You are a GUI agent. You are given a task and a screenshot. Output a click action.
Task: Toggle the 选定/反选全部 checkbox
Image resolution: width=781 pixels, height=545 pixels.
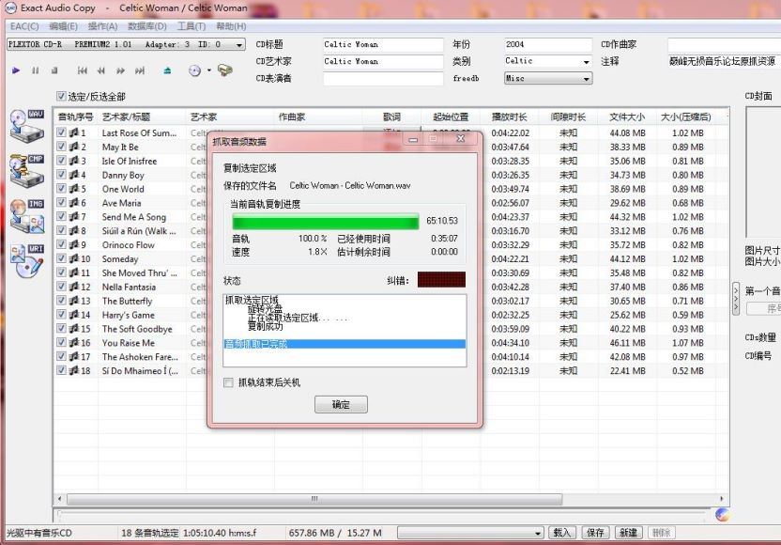coord(61,96)
